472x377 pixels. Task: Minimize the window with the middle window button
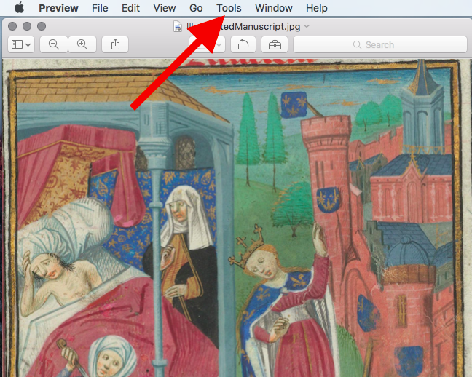pyautogui.click(x=27, y=26)
